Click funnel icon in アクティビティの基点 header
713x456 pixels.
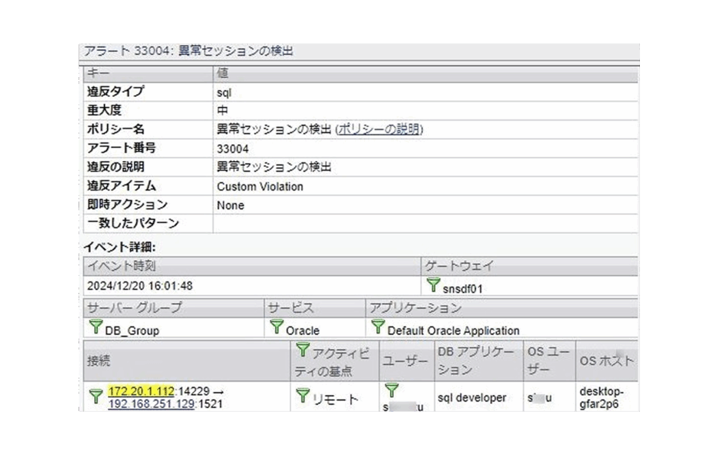[303, 351]
